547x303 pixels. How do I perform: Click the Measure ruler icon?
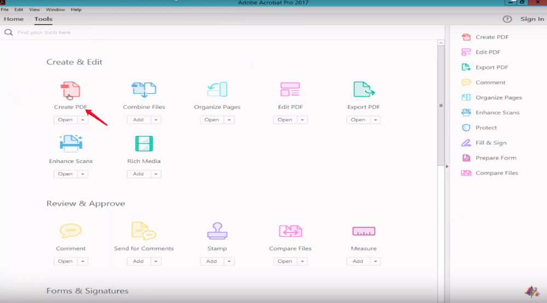(x=363, y=231)
